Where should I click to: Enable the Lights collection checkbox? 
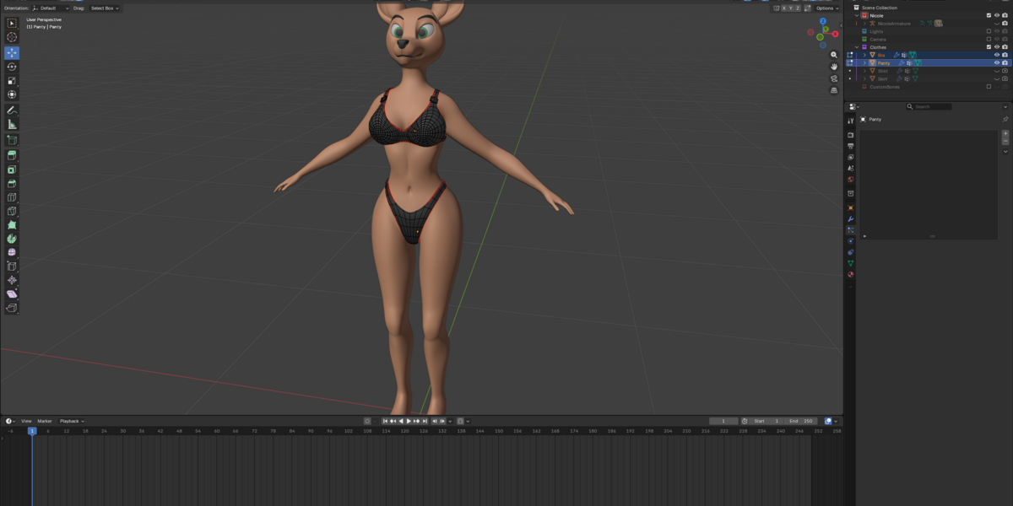tap(989, 31)
